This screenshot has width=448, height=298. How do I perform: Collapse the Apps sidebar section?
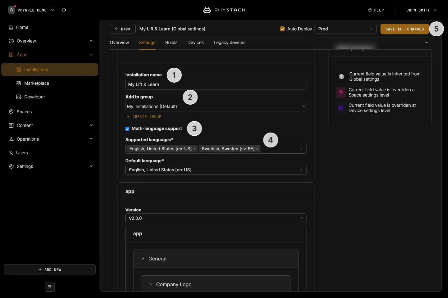pyautogui.click(x=91, y=55)
